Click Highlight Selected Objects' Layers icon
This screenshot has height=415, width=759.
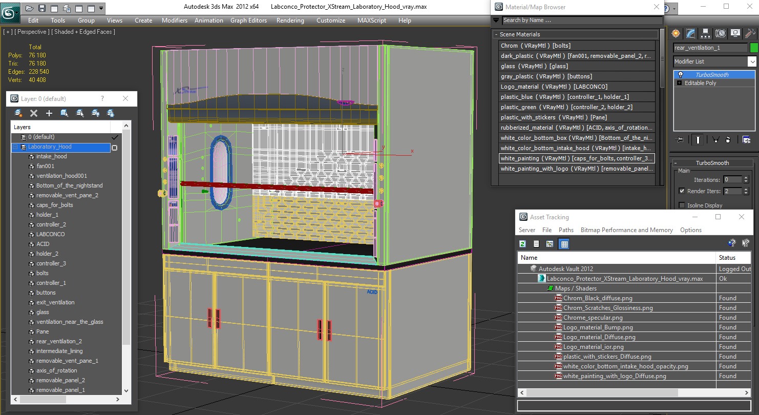[x=80, y=113]
